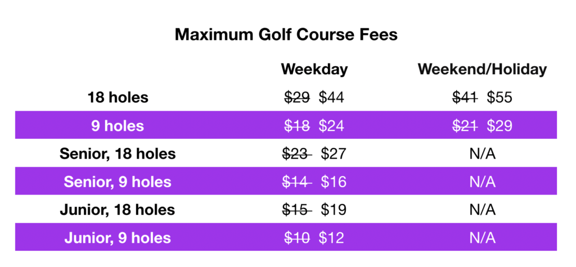Screen dimensions: 576x267
Task: Click the $44 weekday 18 holes fee
Action: [331, 97]
